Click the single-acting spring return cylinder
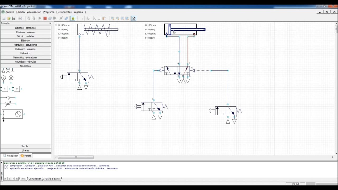 coord(98,30)
